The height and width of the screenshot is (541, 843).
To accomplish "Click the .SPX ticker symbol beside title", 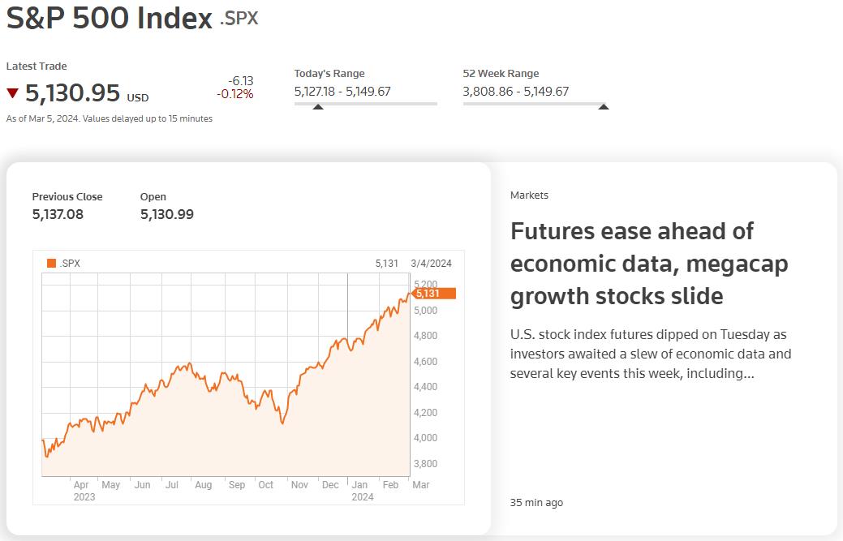I will coord(239,19).
